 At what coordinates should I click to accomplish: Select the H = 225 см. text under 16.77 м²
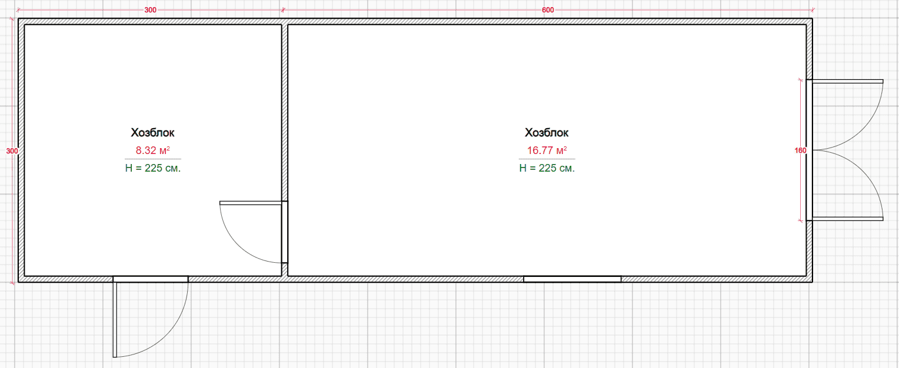pyautogui.click(x=547, y=168)
